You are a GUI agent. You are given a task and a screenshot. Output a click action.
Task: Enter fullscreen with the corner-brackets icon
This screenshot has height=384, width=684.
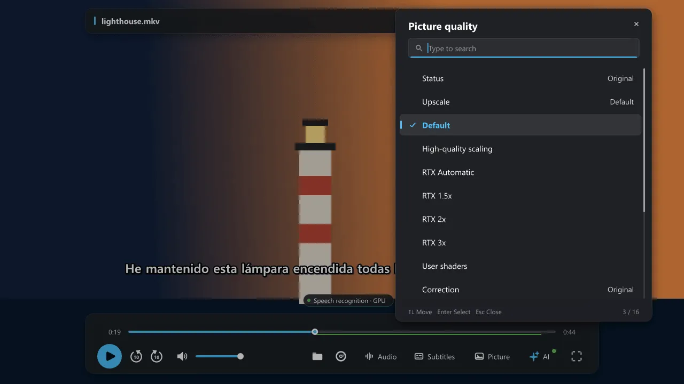pos(577,356)
